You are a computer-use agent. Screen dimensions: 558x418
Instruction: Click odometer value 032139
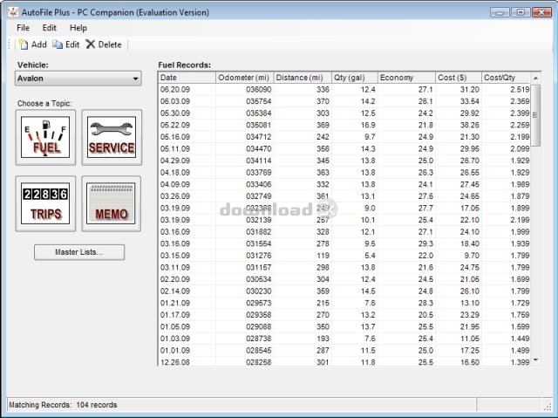point(258,220)
